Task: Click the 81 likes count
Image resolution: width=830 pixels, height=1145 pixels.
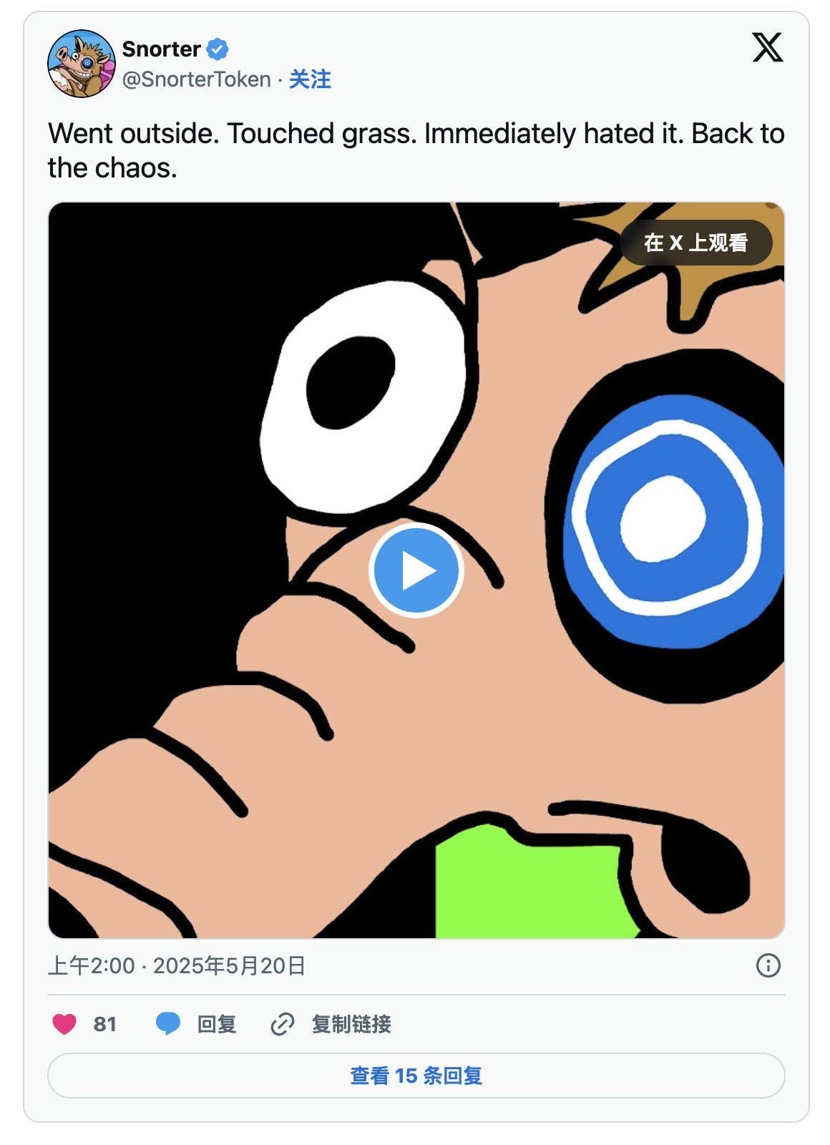Action: point(105,1024)
